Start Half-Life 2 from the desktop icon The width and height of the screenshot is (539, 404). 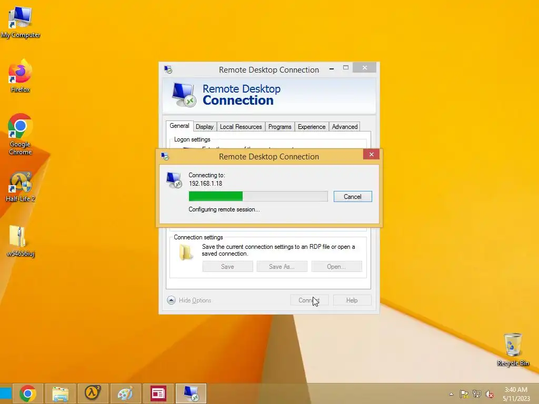click(21, 187)
